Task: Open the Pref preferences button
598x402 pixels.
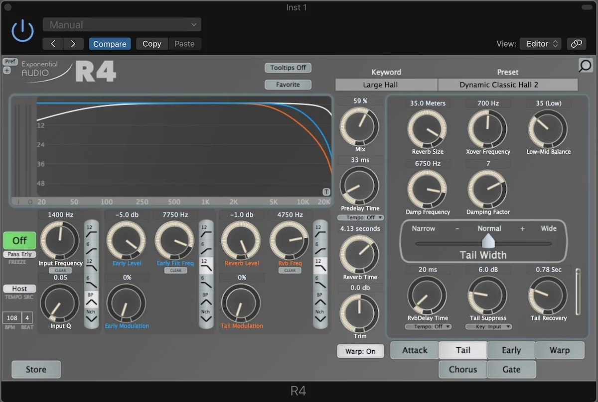Action: [x=10, y=62]
